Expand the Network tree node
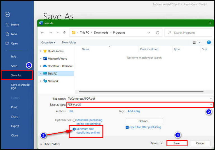215x150 pixels. click(x=40, y=81)
